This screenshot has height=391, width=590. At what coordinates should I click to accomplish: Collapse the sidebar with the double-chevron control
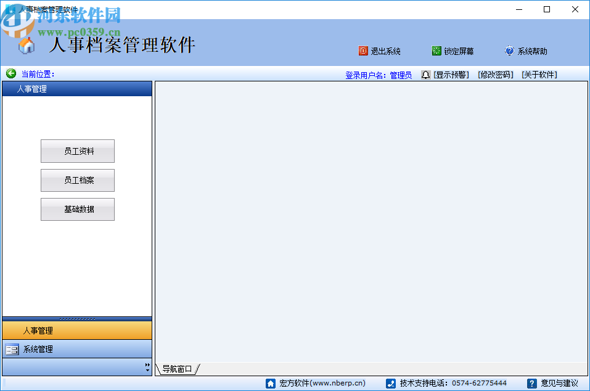(x=147, y=365)
